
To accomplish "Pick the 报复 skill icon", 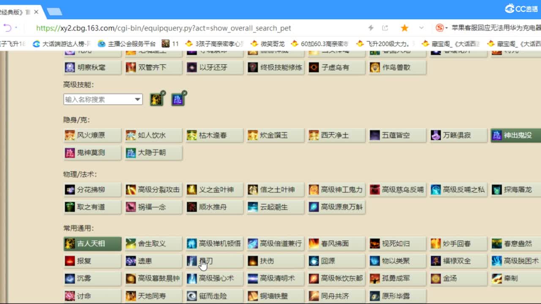I will (70, 261).
